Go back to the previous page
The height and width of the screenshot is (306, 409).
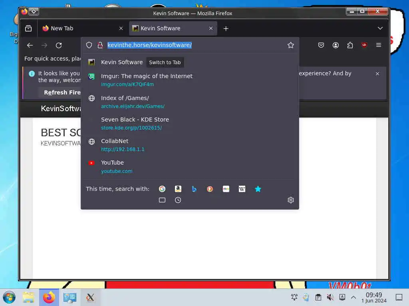click(x=30, y=45)
